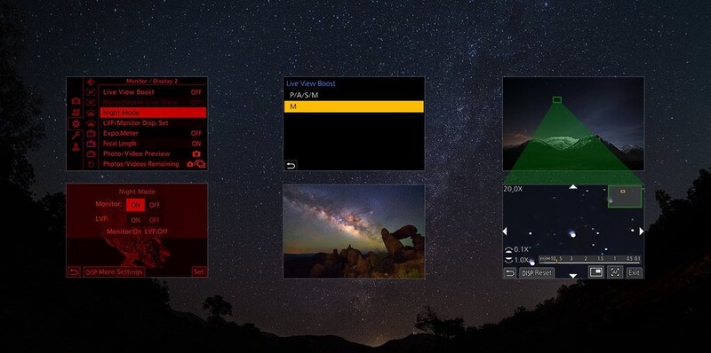Tap the 0.1X magnification step control
The height and width of the screenshot is (353, 711).
517,249
